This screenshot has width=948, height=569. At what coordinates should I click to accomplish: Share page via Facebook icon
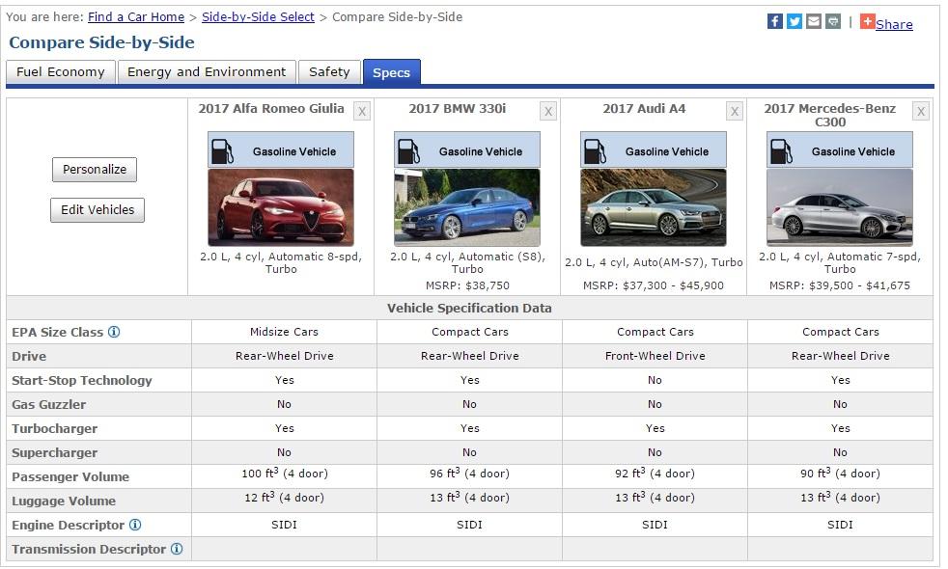[x=774, y=22]
